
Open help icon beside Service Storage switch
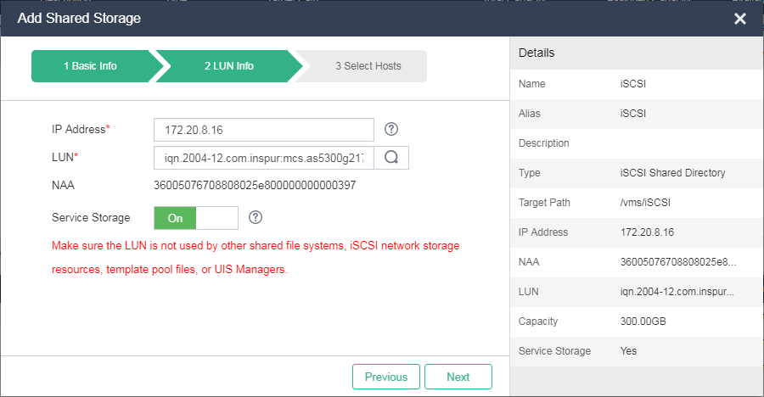click(x=256, y=217)
